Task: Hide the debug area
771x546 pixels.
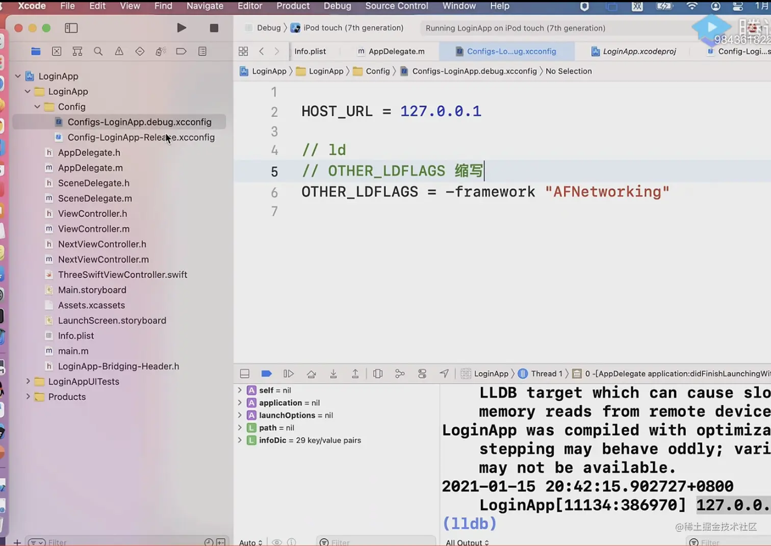Action: click(245, 374)
